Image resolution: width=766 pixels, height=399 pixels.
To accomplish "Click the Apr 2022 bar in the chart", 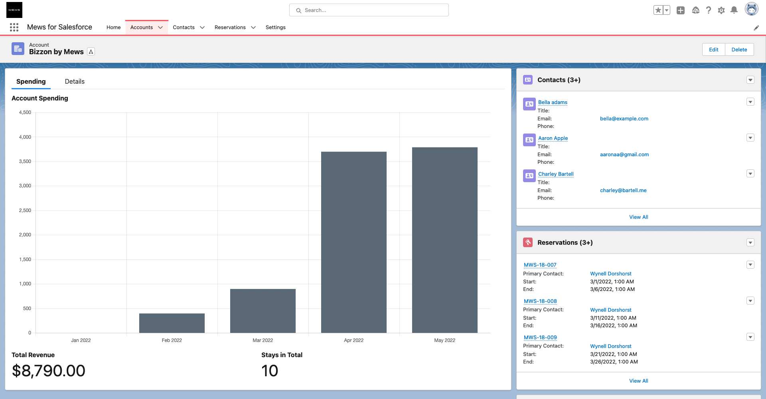I will pos(354,242).
